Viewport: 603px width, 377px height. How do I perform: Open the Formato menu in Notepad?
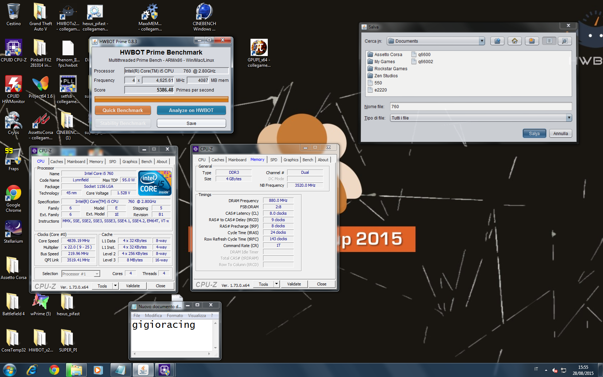[x=175, y=316]
